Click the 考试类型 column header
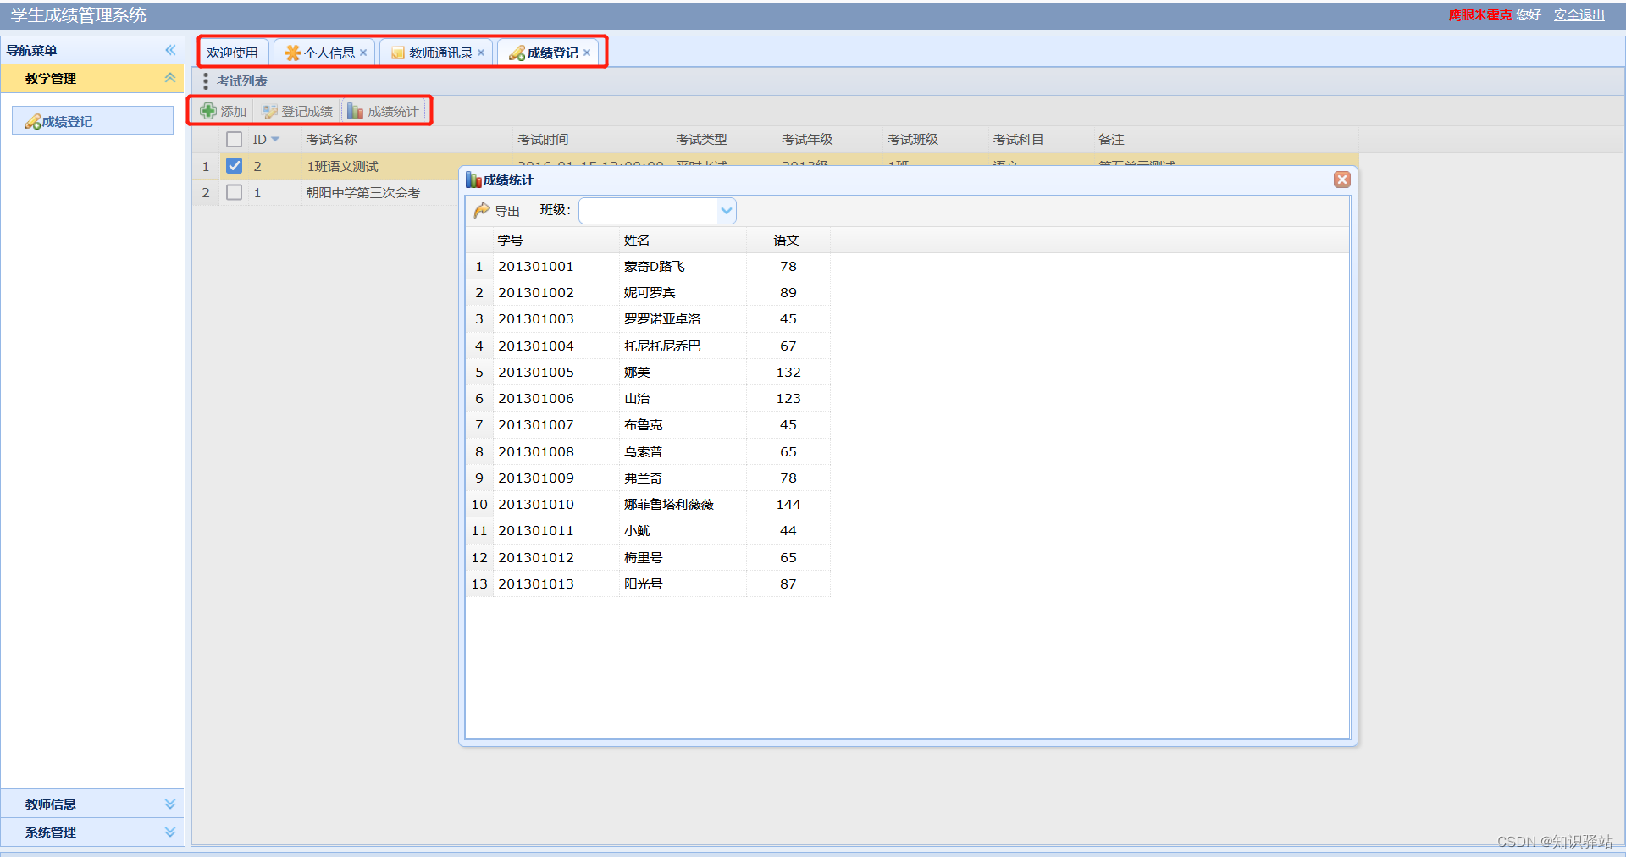The width and height of the screenshot is (1626, 857). coord(723,139)
